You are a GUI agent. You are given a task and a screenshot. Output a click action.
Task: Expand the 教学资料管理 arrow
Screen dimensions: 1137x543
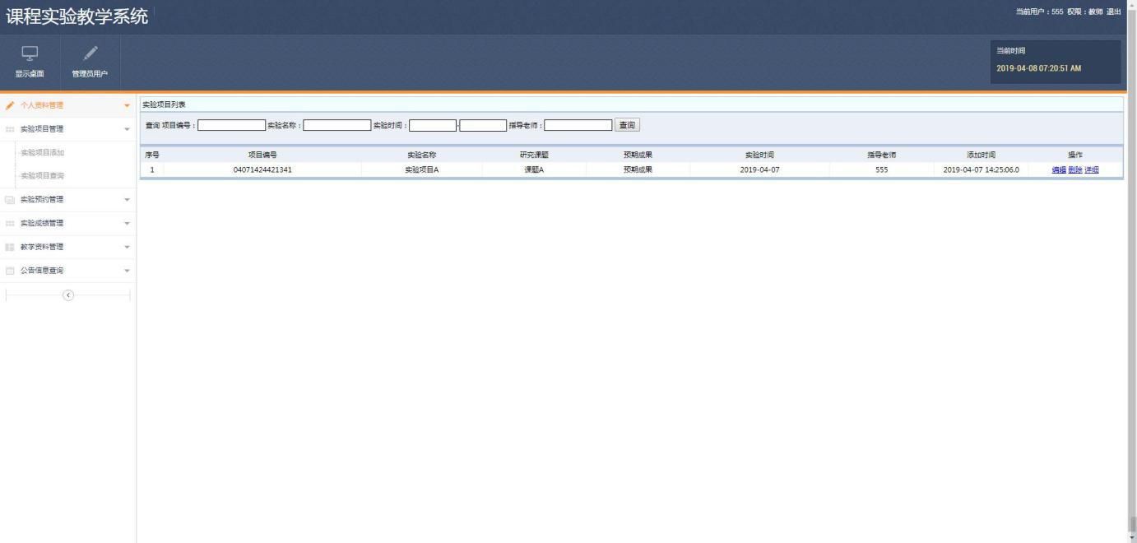coord(127,247)
